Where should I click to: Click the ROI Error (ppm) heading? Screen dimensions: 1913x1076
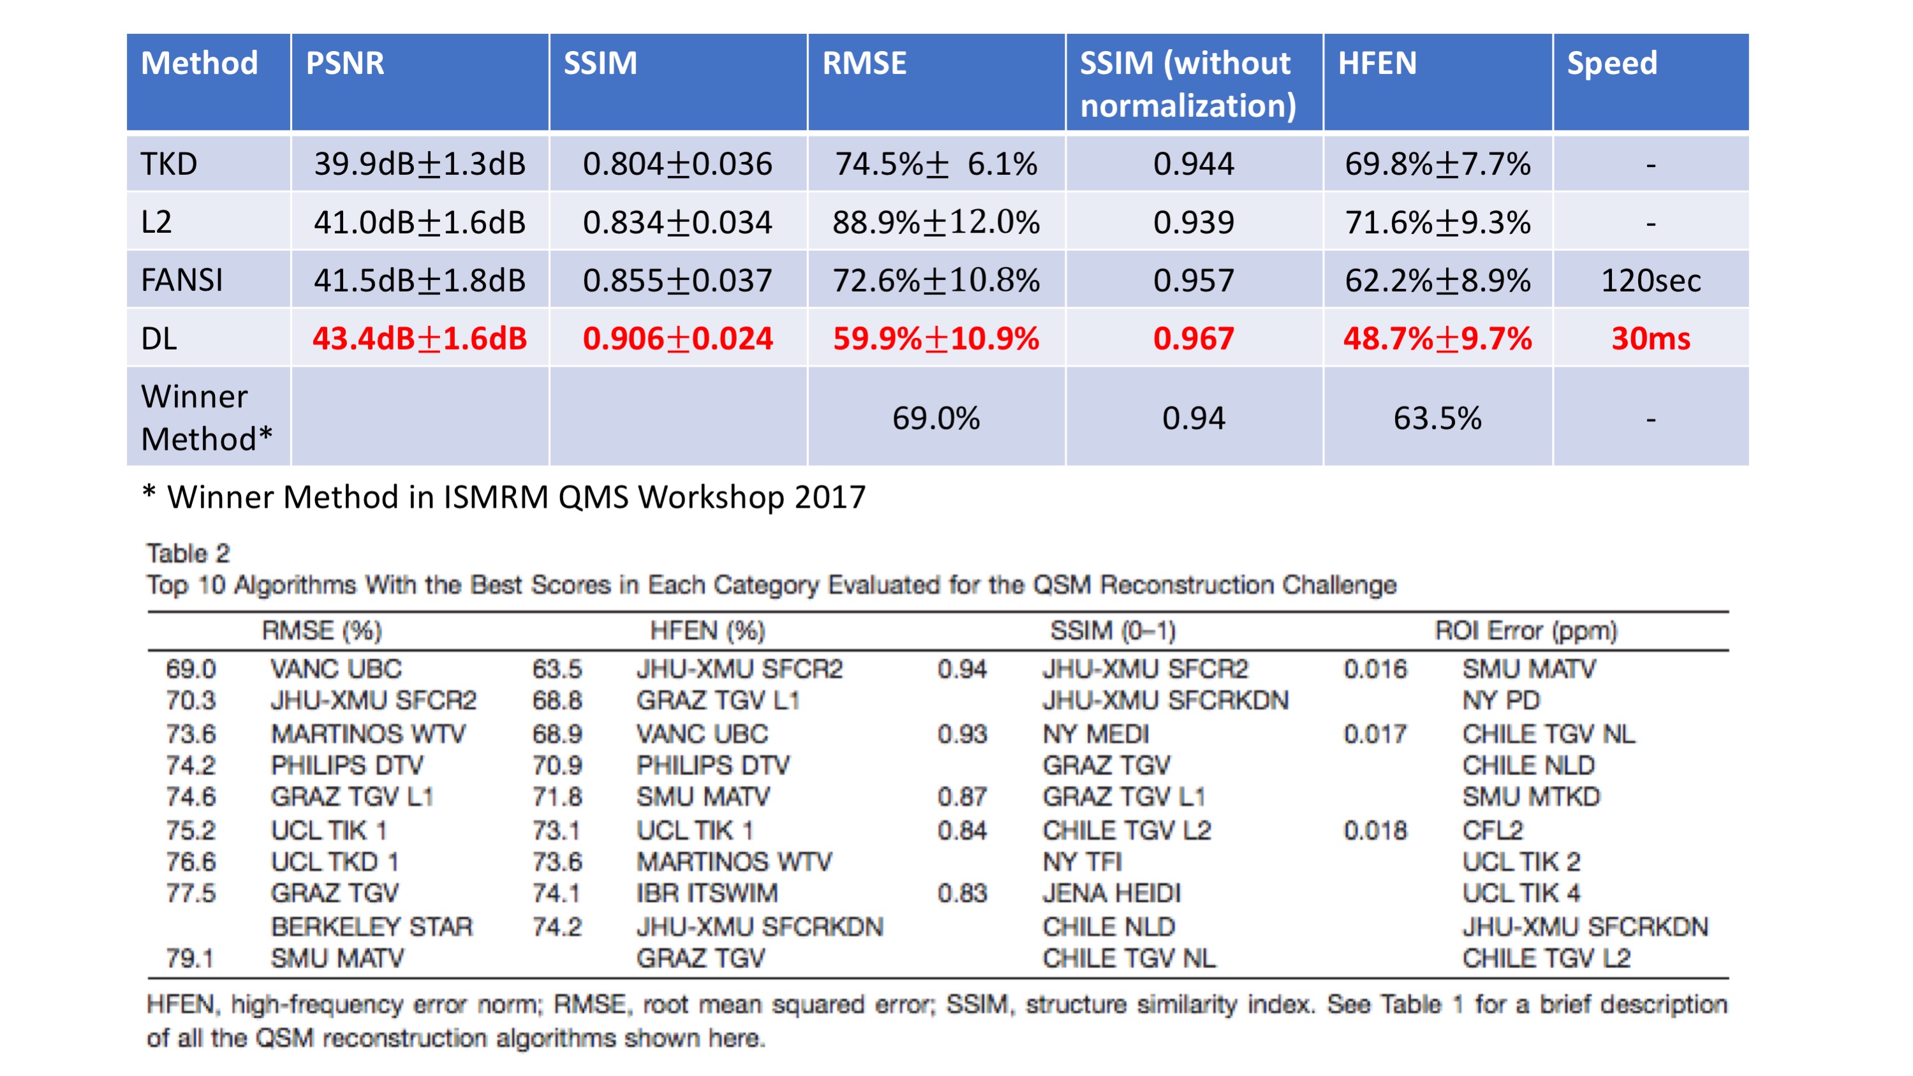(x=1525, y=631)
